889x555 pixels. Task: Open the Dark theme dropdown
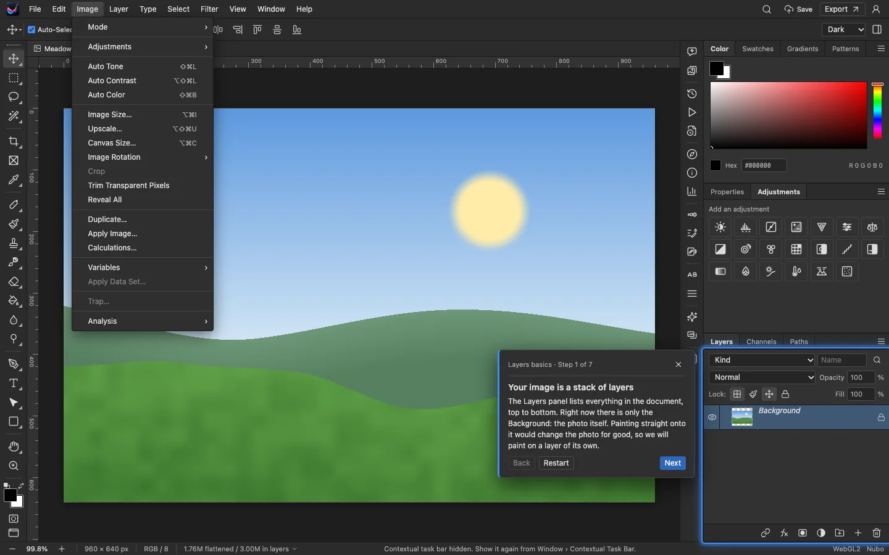pyautogui.click(x=844, y=30)
